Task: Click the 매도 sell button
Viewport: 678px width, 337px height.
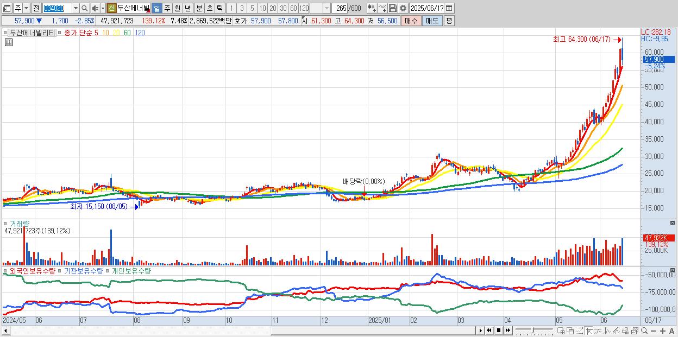Action: 432,21
